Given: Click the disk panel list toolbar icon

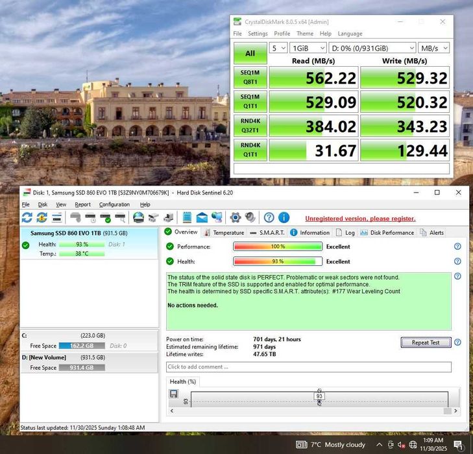Looking at the screenshot, I should coord(56,217).
